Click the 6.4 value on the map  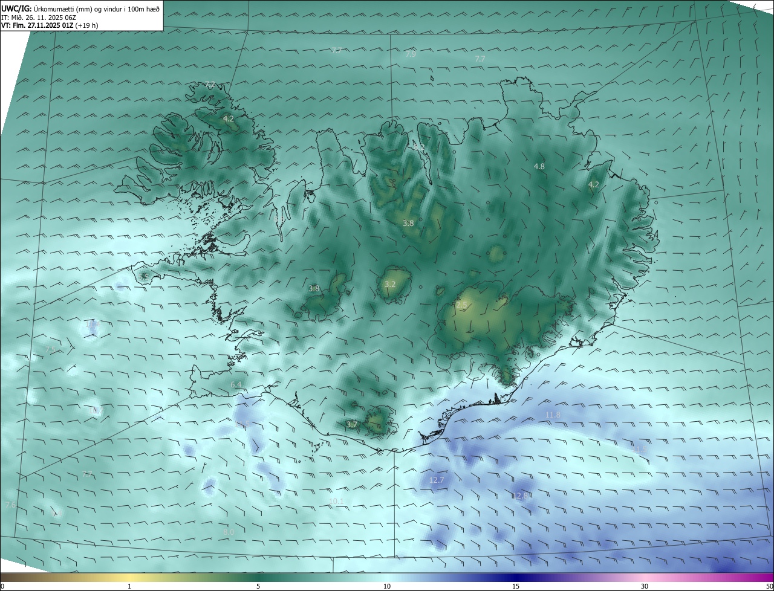coord(236,385)
